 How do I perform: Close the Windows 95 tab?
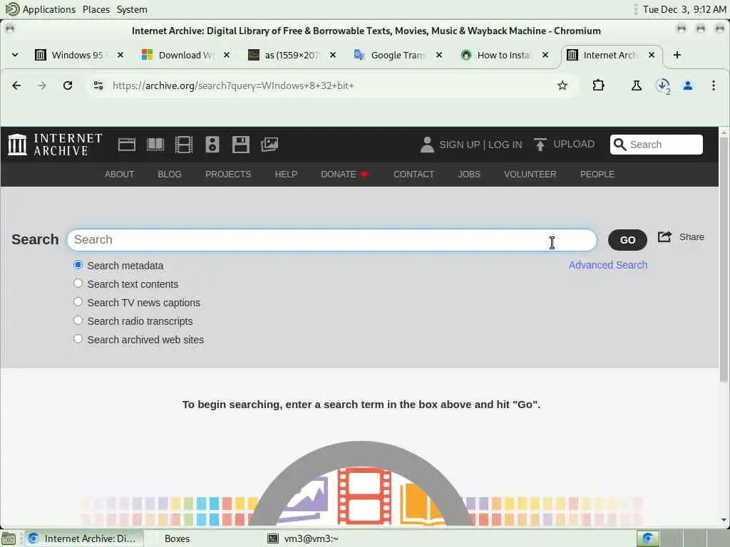120,55
